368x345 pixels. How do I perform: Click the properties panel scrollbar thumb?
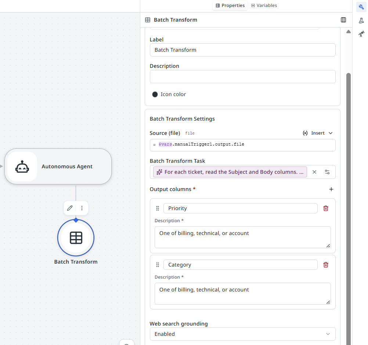click(349, 209)
